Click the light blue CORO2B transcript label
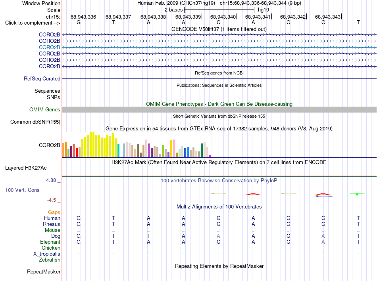This screenshot has width=377, height=281. click(x=49, y=47)
